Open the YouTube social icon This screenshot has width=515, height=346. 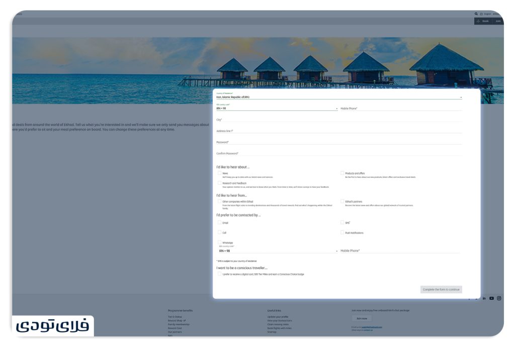pos(491,298)
